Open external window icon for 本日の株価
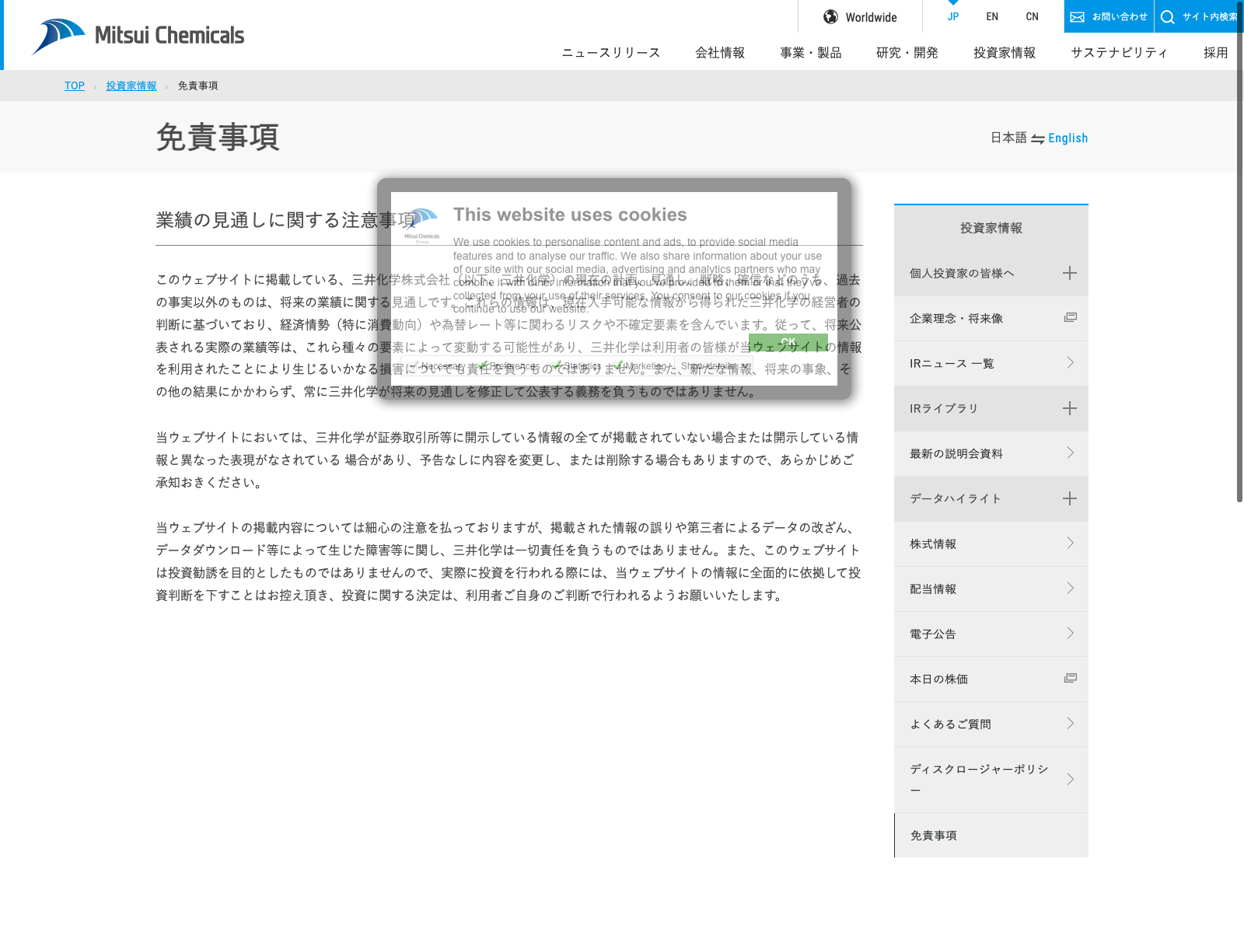 coord(1070,678)
